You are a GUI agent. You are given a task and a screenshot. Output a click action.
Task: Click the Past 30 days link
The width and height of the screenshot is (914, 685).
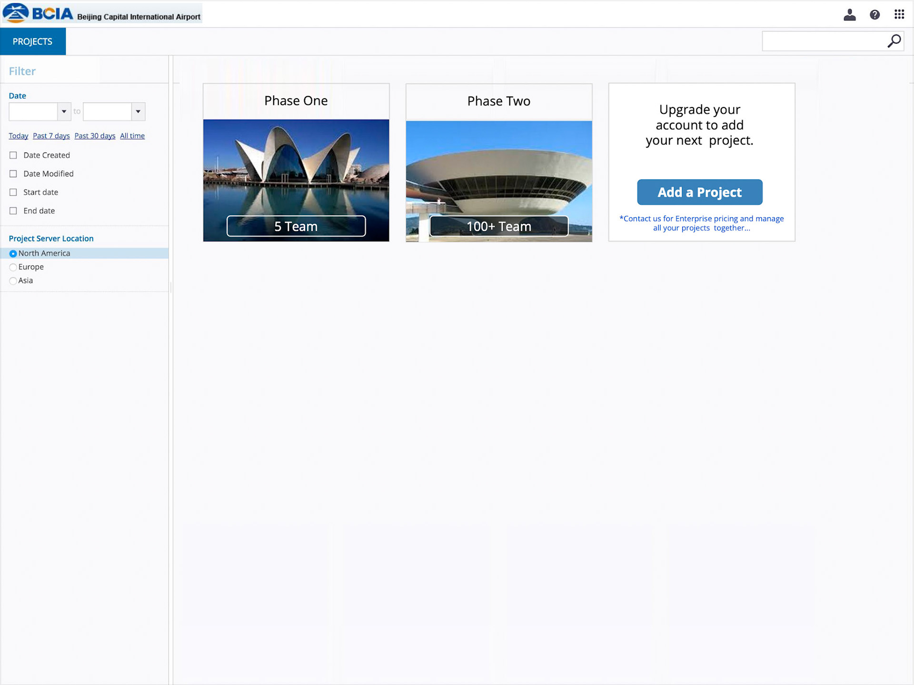pyautogui.click(x=95, y=136)
